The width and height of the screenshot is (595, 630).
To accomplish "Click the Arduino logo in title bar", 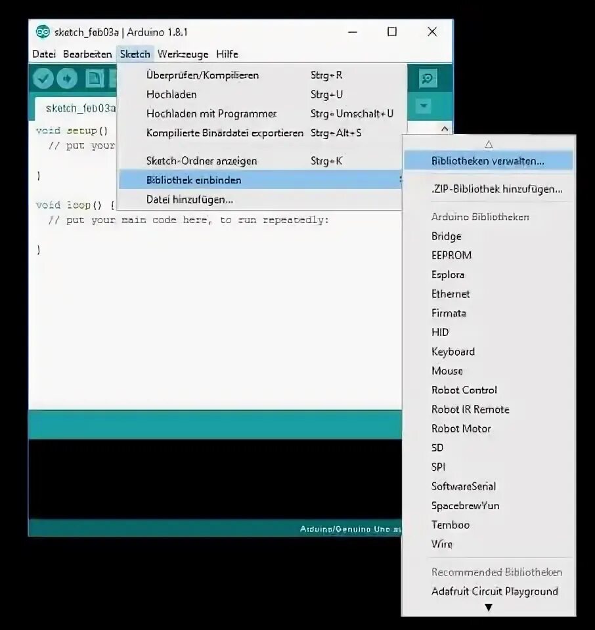I will 43,31.
